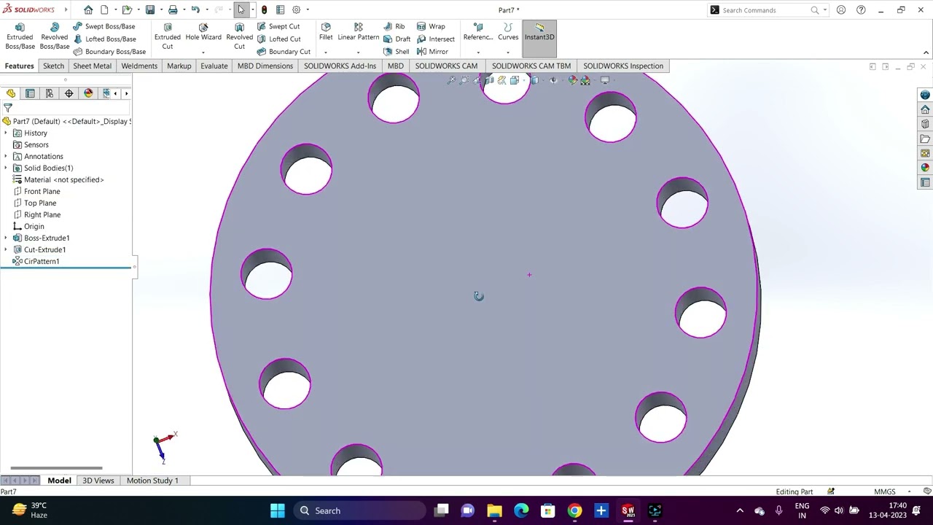Save the document with the Save icon
This screenshot has width=933, height=525.
tap(150, 9)
